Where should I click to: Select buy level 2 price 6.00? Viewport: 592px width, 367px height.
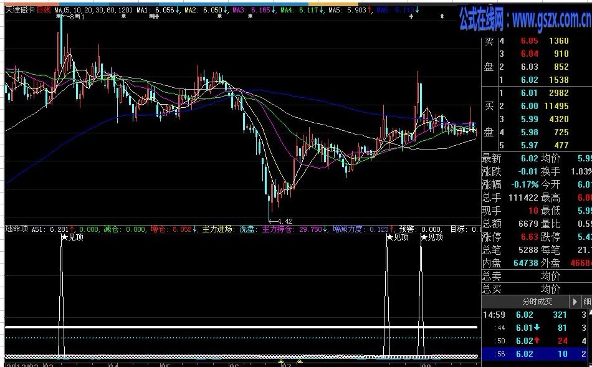pos(529,106)
